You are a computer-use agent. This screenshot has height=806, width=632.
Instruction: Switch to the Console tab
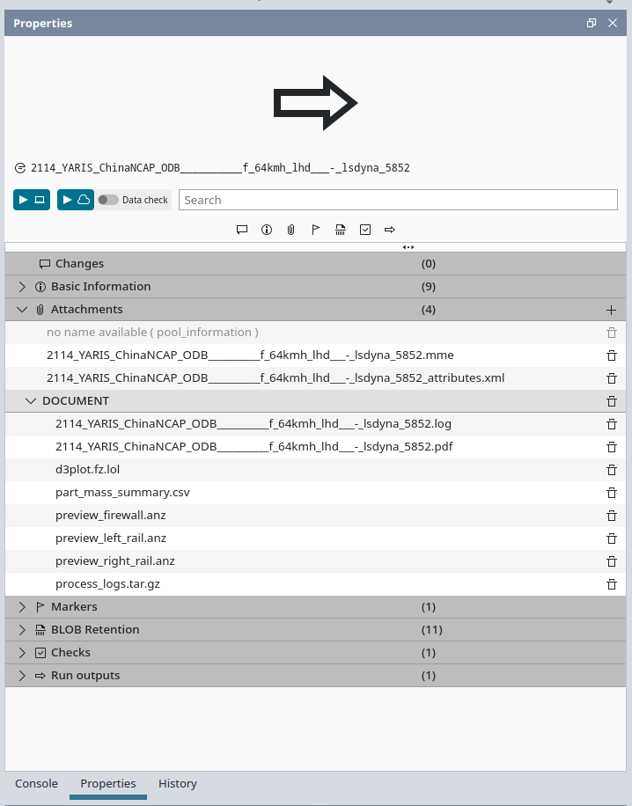[36, 784]
